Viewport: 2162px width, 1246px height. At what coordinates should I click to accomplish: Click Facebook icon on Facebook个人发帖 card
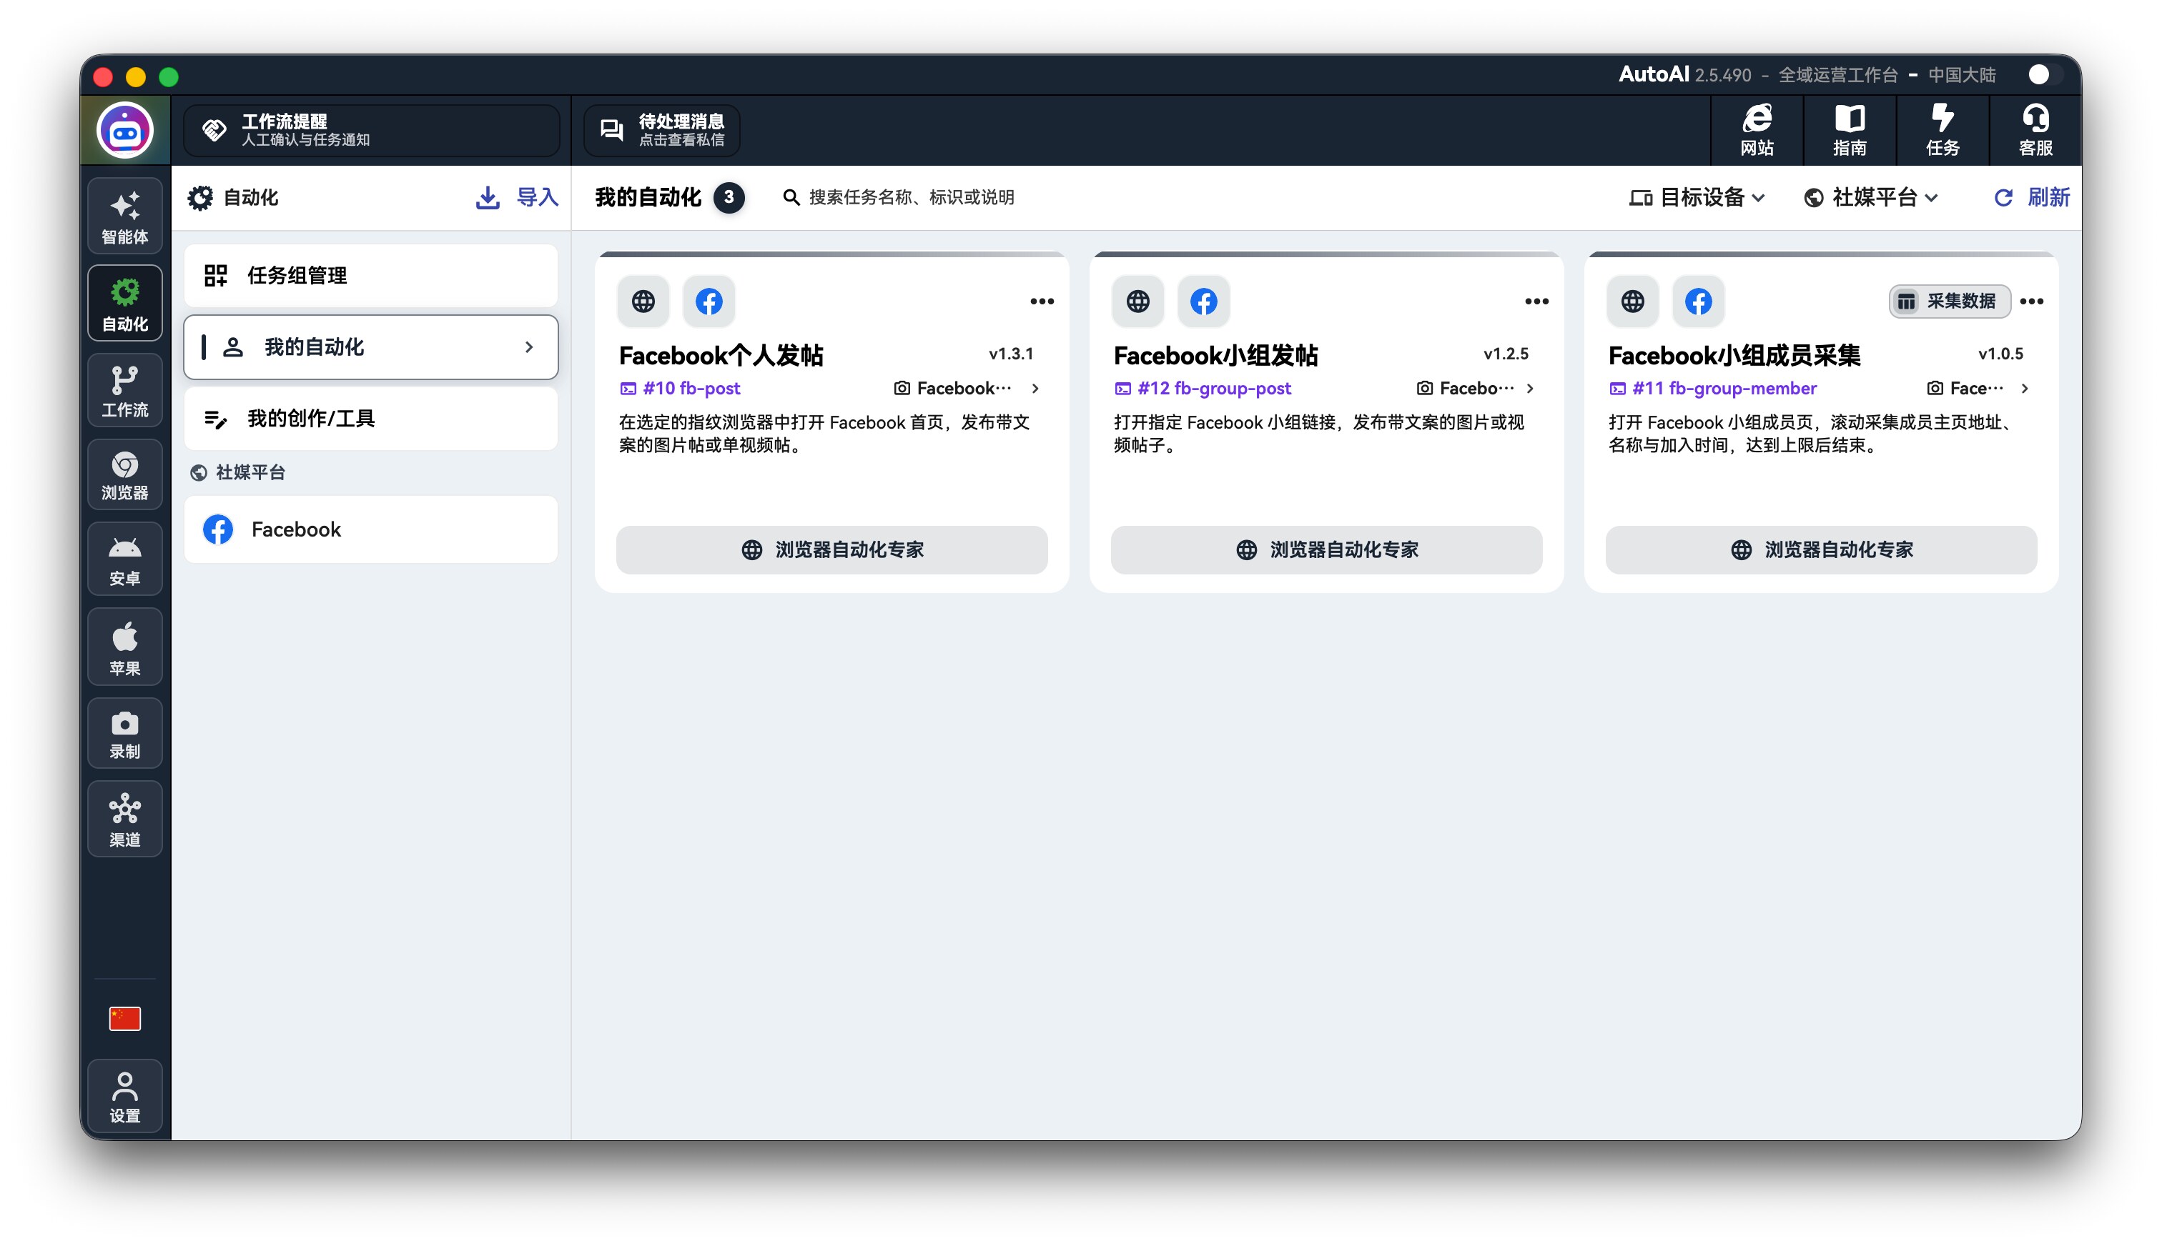(709, 301)
